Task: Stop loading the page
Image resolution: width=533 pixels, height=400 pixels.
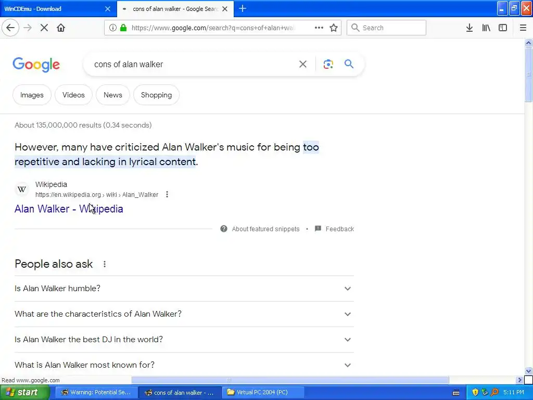Action: pos(44,28)
